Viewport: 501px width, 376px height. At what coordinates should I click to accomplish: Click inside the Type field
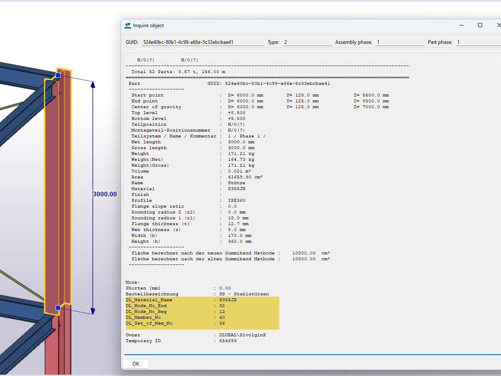(307, 42)
